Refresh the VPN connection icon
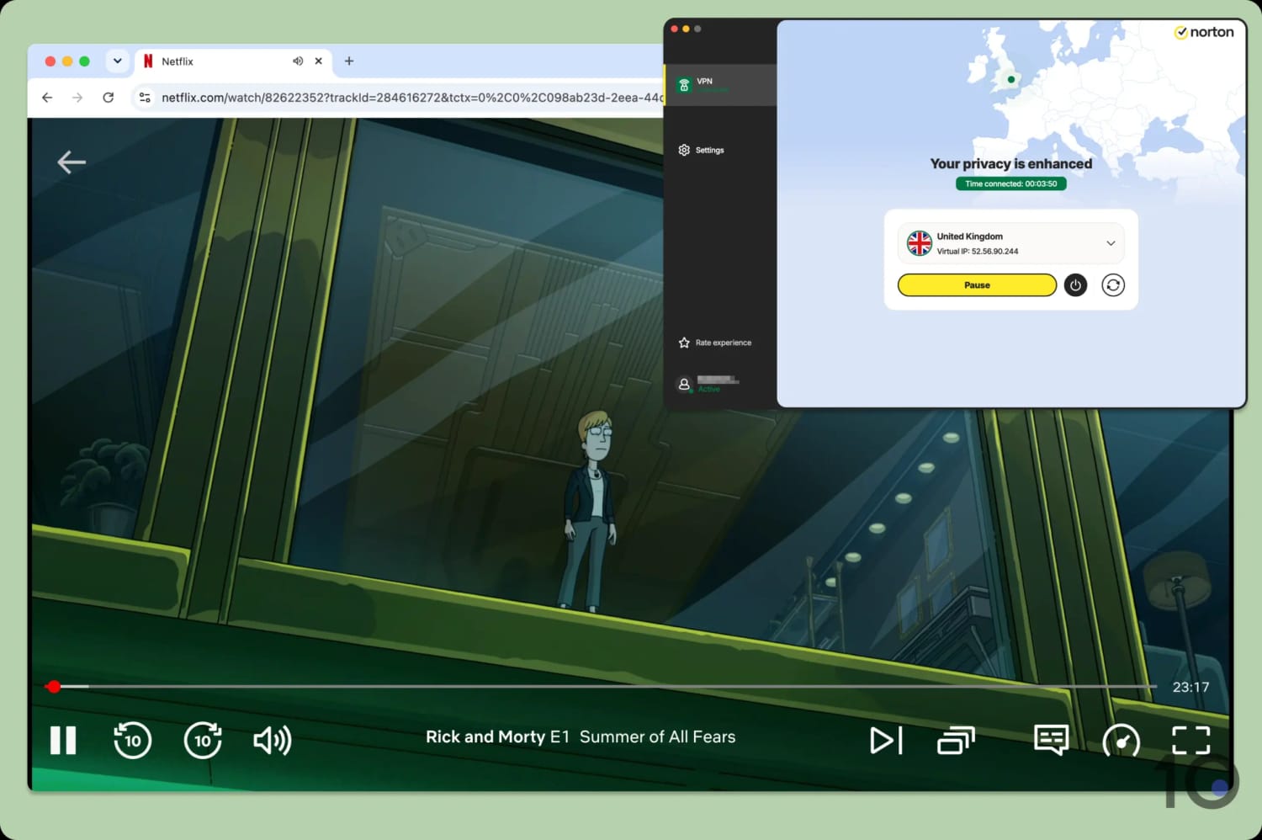 pyautogui.click(x=1113, y=285)
